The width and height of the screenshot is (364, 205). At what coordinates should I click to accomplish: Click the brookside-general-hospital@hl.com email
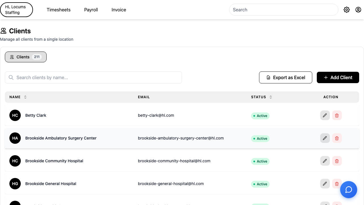171,184
